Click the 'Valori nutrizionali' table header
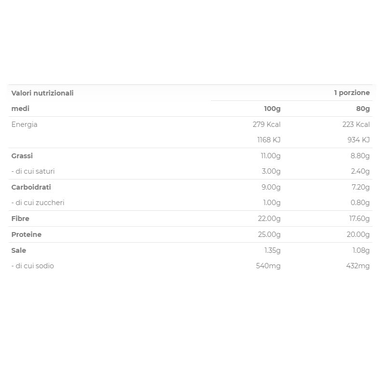The image size is (386, 386). point(42,93)
